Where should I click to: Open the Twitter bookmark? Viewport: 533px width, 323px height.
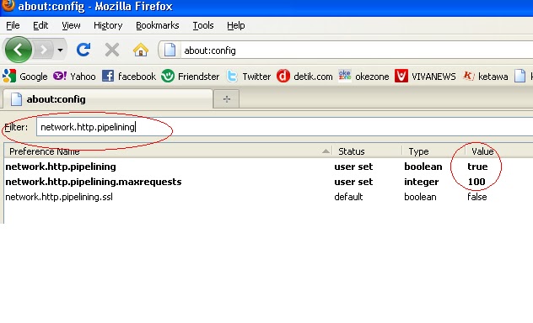249,77
